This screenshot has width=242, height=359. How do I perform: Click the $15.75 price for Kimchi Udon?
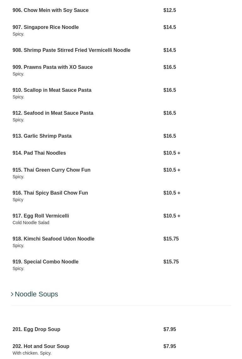pyautogui.click(x=171, y=239)
